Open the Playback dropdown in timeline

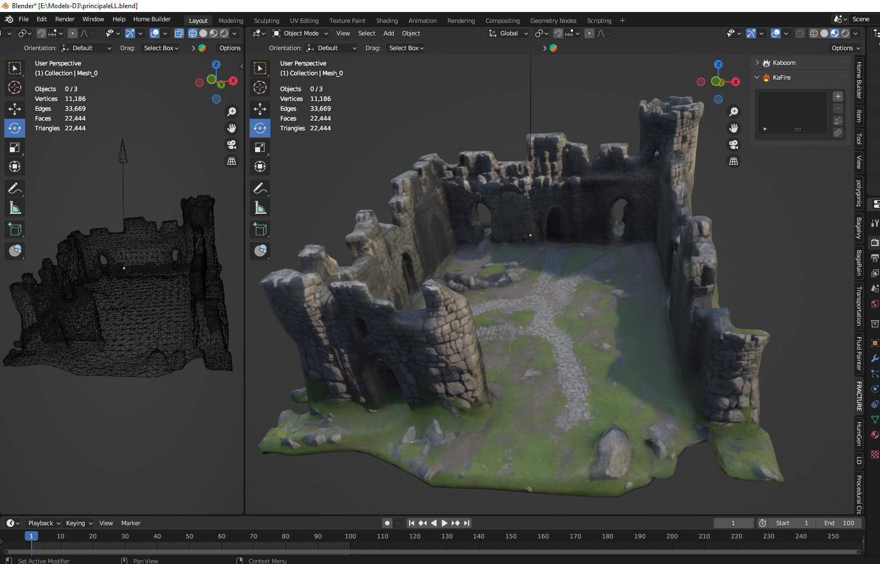[44, 523]
